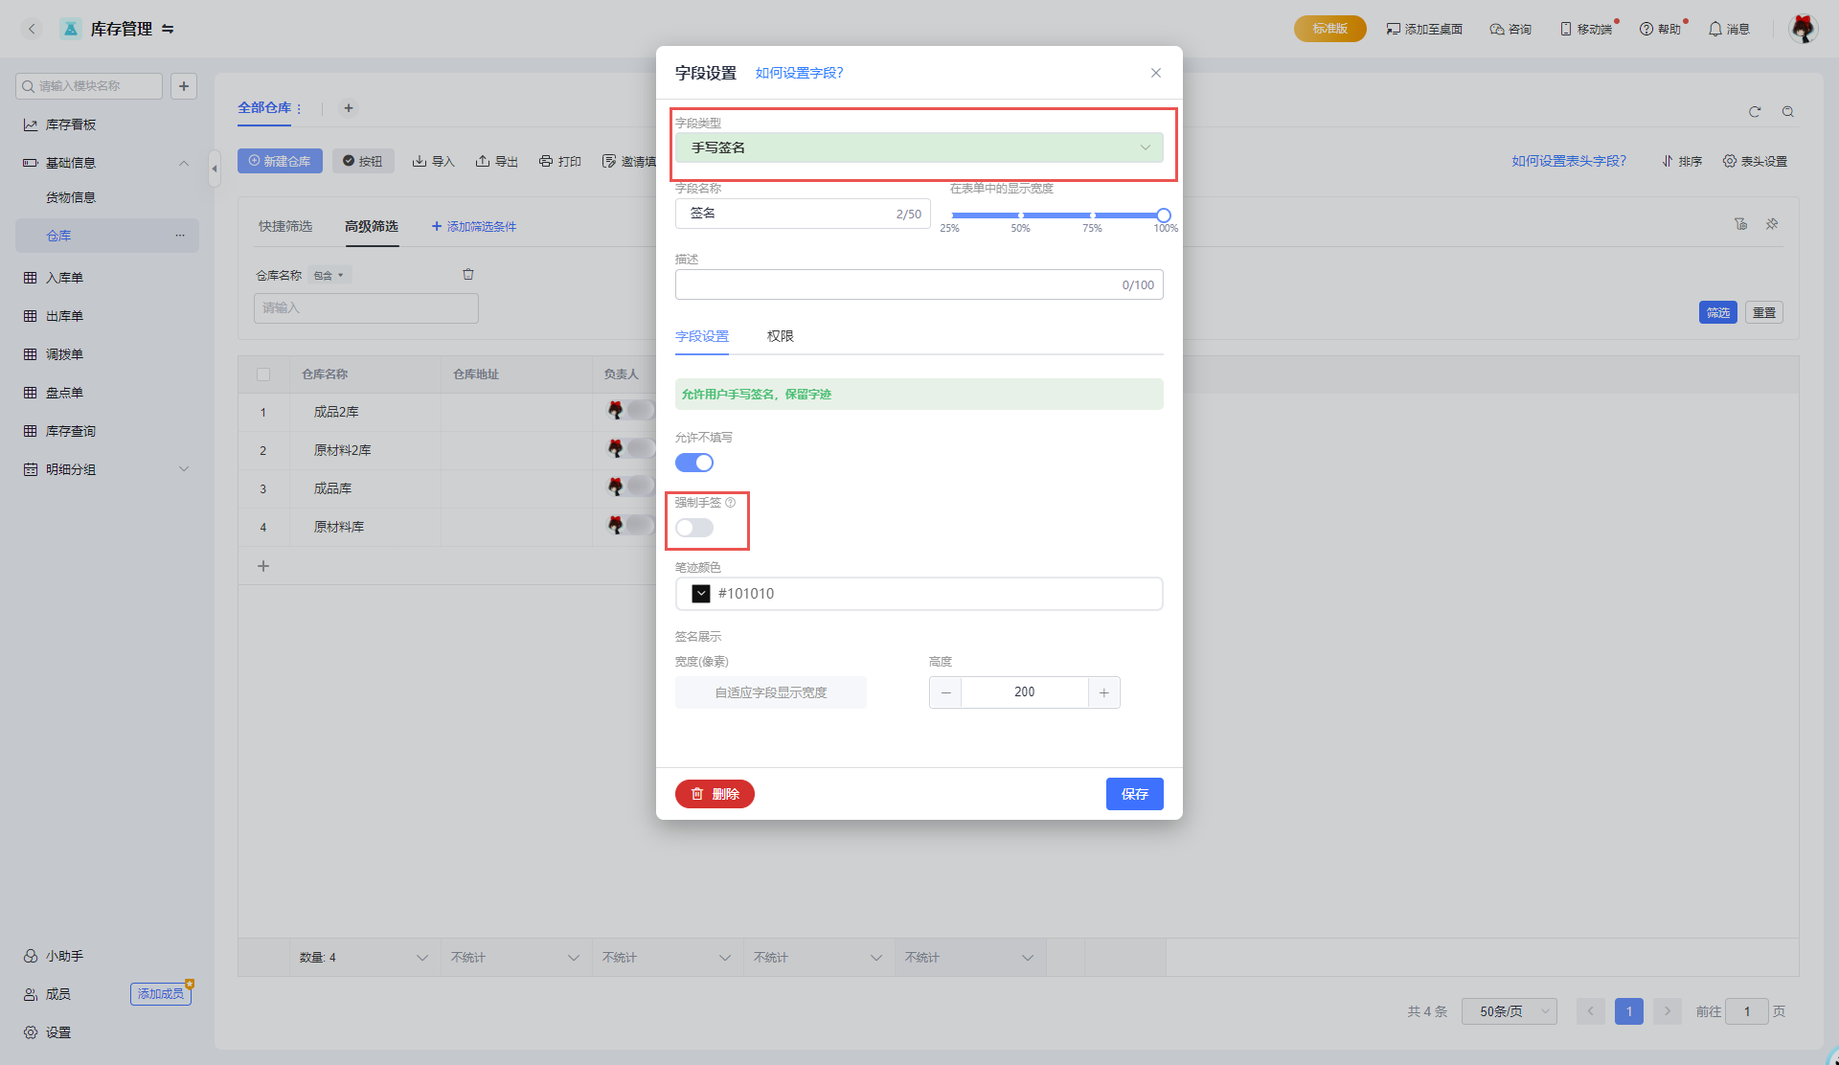Click the plus icon to add a module
Viewport: 1839px width, 1065px height.
[184, 86]
